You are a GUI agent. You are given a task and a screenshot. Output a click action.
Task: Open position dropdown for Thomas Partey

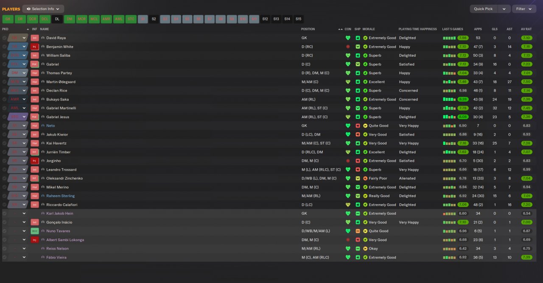pos(25,73)
